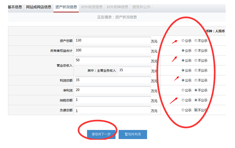Click the 营业总收入 row label
Screen dimensions: 235x148
pos(65,65)
